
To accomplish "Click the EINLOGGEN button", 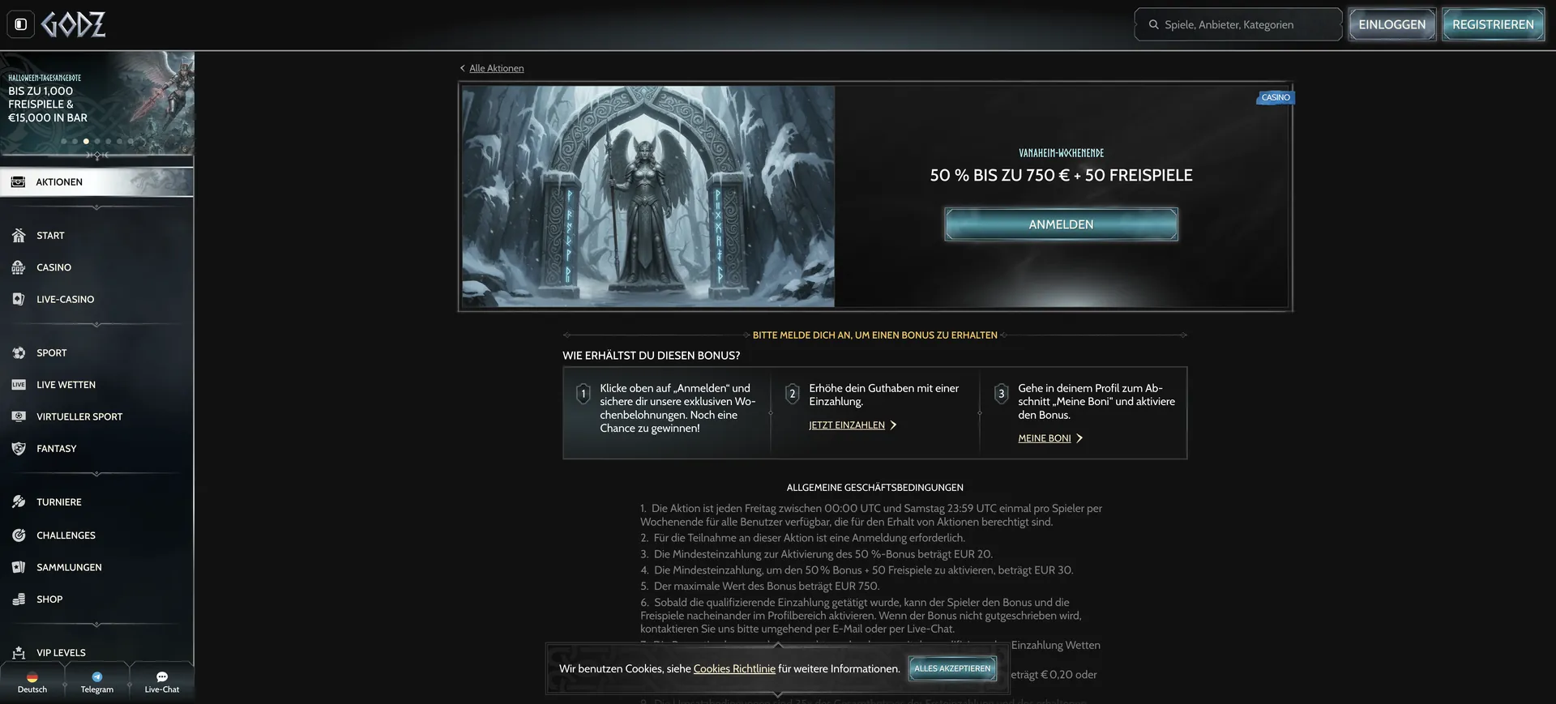I will click(1392, 24).
